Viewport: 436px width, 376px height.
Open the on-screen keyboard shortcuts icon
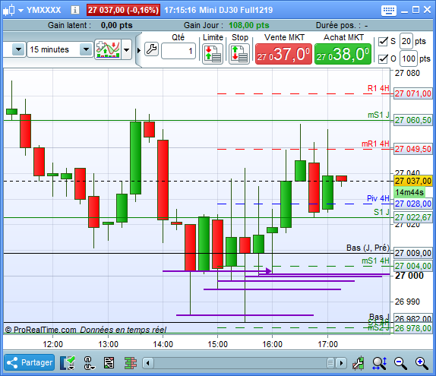tap(389, 11)
